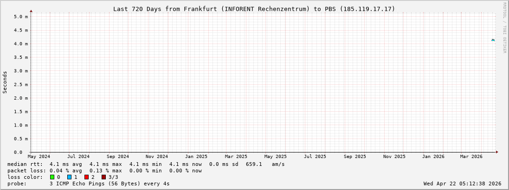Click the 5.0 m y-axis tick label
Image resolution: width=509 pixels, height=190 pixels.
(21, 16)
